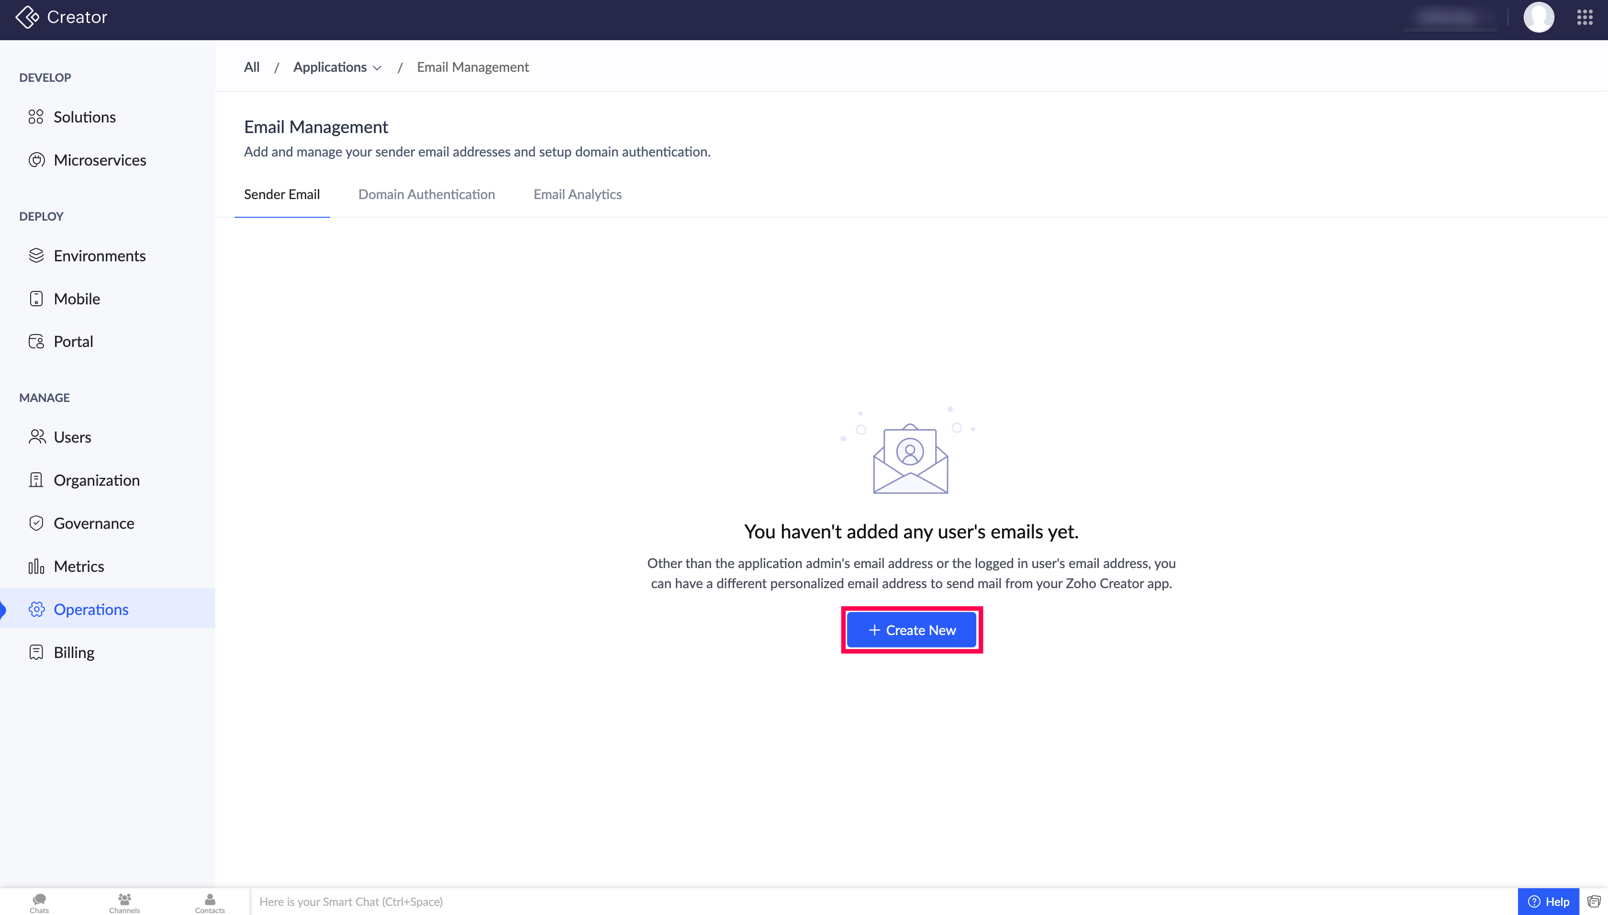1608x915 pixels.
Task: Select the Mobile device icon
Action: click(36, 299)
